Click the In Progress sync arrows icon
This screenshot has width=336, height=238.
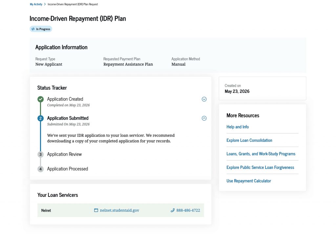tap(33, 29)
